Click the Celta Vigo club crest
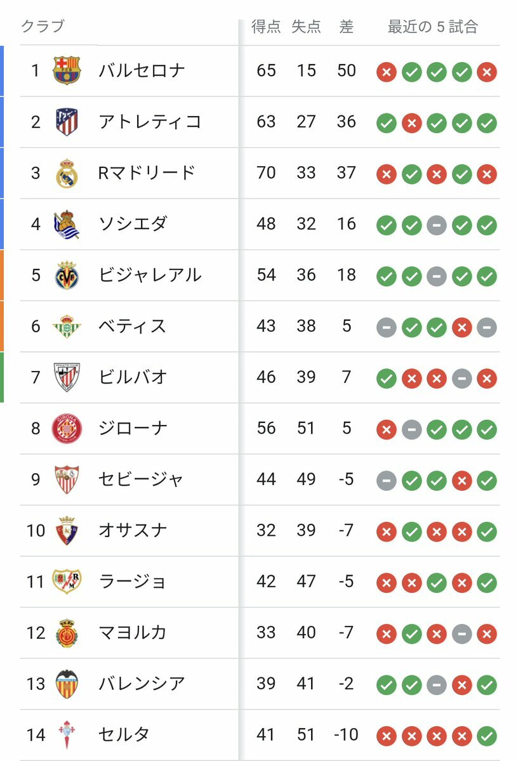The image size is (516, 761). [67, 735]
